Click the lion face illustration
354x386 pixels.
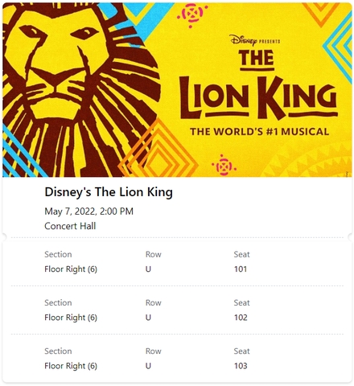(x=80, y=90)
